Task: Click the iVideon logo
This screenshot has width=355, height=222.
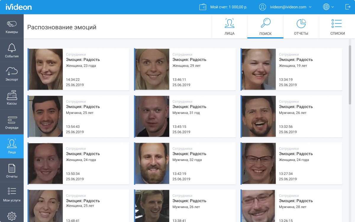Action: coord(19,7)
